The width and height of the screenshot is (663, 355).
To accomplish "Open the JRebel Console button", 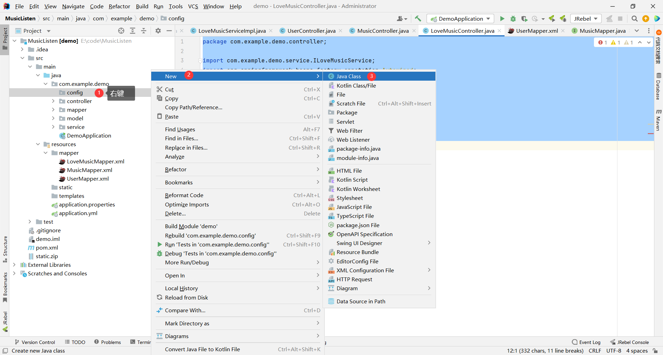I will [630, 342].
